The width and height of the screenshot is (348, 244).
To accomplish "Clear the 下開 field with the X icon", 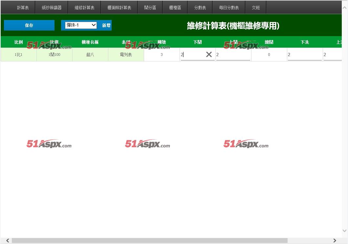I will [209, 55].
